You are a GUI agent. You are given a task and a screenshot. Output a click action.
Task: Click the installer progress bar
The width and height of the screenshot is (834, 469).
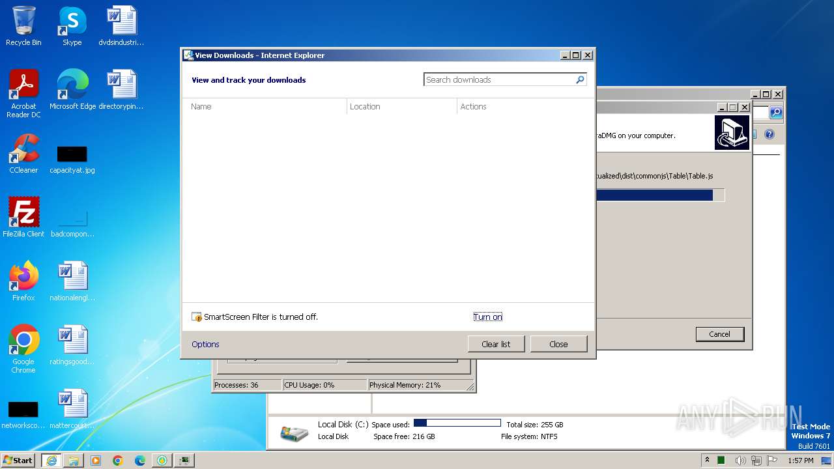tap(660, 195)
